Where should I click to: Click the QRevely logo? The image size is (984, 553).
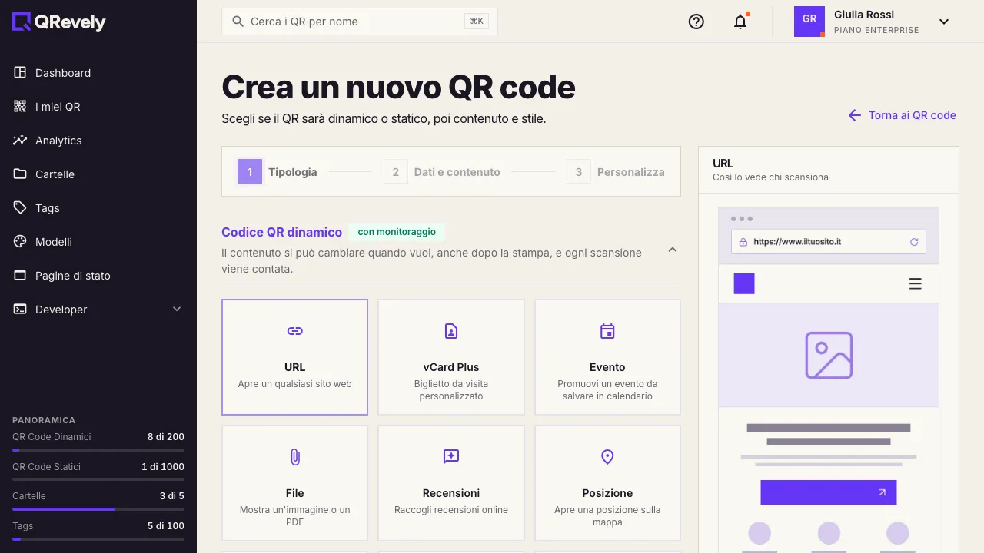[59, 22]
